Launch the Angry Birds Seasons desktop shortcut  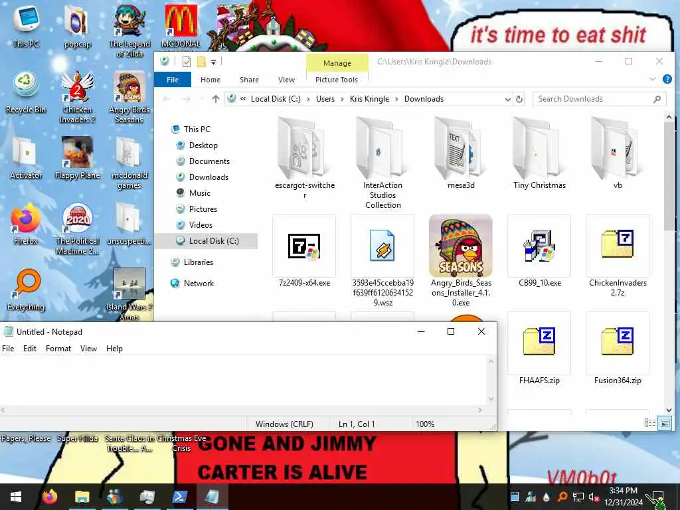[x=129, y=97]
